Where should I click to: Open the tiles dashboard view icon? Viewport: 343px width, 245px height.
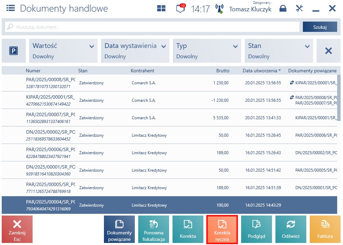click(x=161, y=8)
